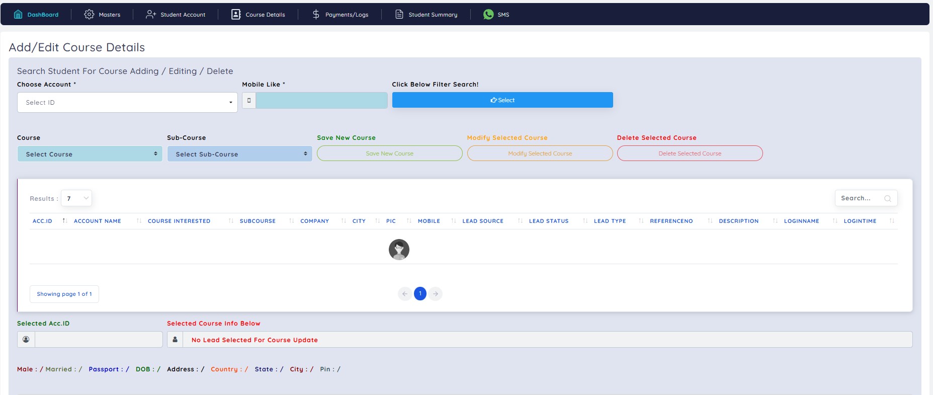Click the user circle icon beside Selected Acc.ID
Image resolution: width=933 pixels, height=395 pixels.
coord(26,340)
